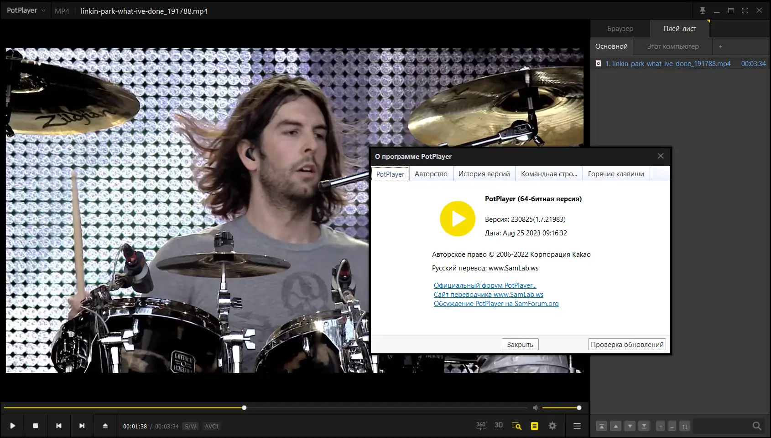Toggle the yellow playlist panel icon
This screenshot has width=771, height=438.
(534, 426)
